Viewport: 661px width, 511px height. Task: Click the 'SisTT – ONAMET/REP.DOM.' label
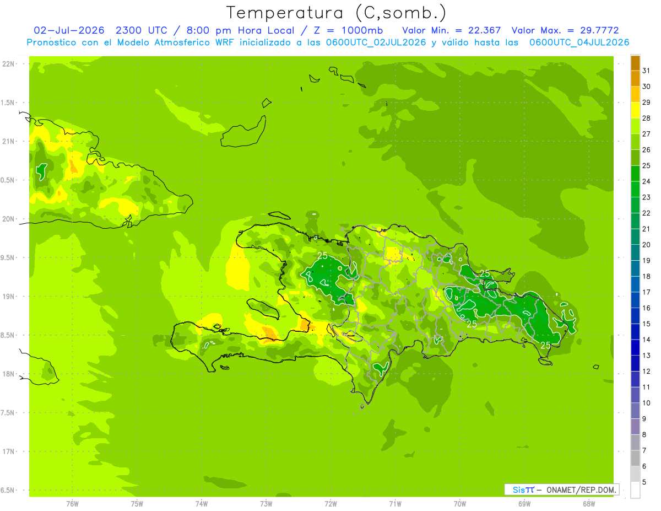pyautogui.click(x=562, y=490)
